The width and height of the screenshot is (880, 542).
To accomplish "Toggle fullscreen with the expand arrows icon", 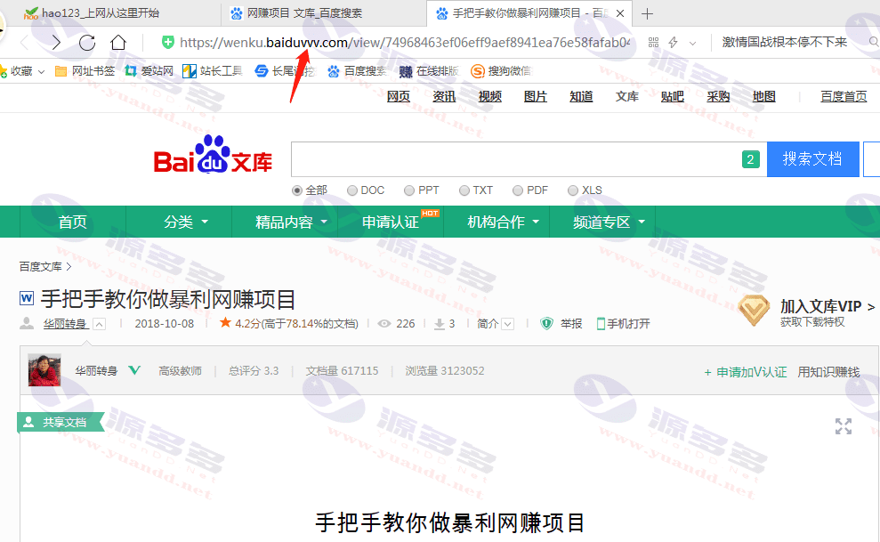I will click(x=844, y=426).
